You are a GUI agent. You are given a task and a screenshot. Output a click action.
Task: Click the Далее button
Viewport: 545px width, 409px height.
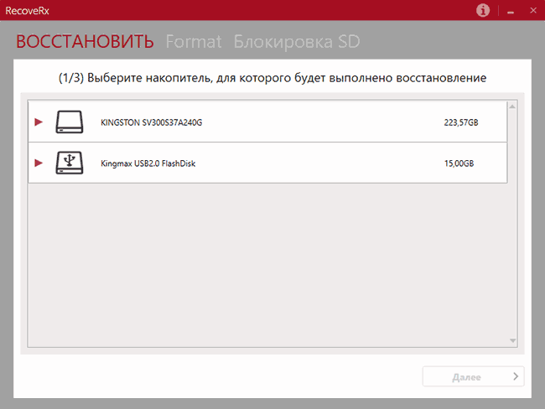[473, 376]
